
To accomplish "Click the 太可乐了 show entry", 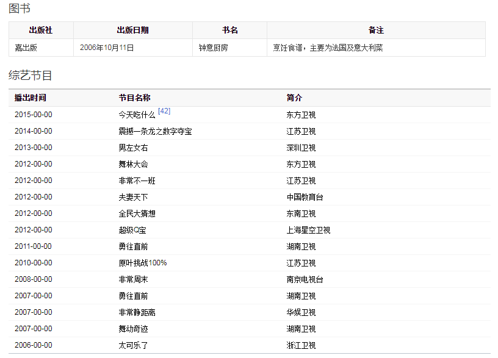I will [133, 345].
